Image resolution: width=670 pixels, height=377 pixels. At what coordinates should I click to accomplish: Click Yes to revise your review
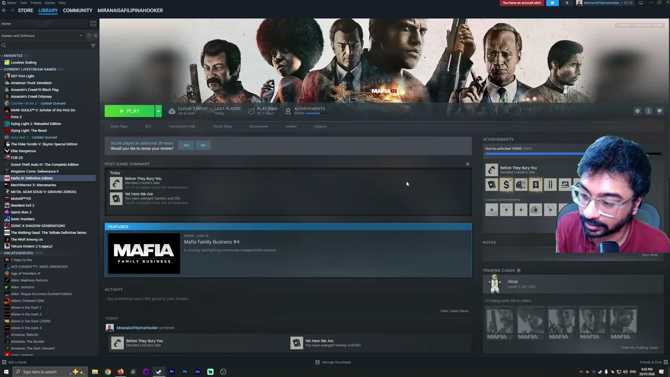pos(186,145)
